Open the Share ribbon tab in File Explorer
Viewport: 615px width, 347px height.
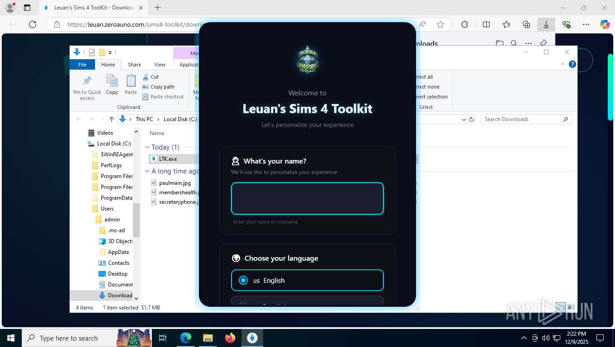(x=134, y=65)
